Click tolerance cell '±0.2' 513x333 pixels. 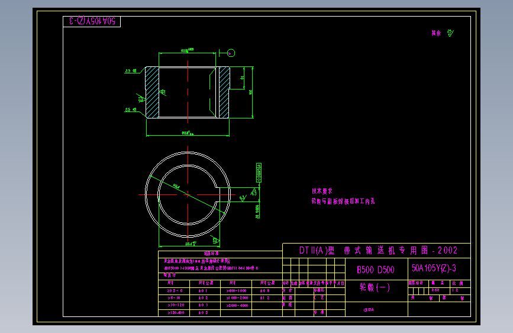click(x=203, y=298)
